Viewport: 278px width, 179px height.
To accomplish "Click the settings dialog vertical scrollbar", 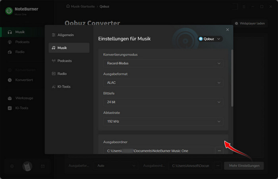I will tap(232, 78).
